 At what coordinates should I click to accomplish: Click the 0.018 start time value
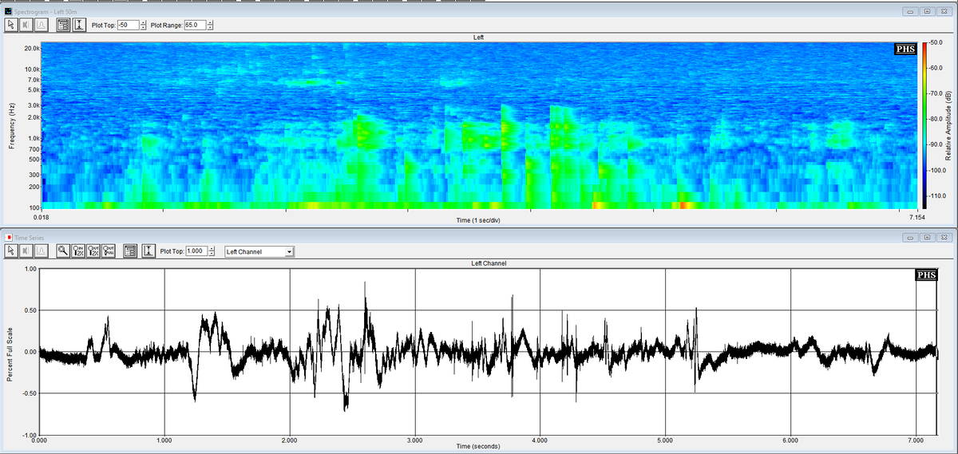tap(42, 216)
